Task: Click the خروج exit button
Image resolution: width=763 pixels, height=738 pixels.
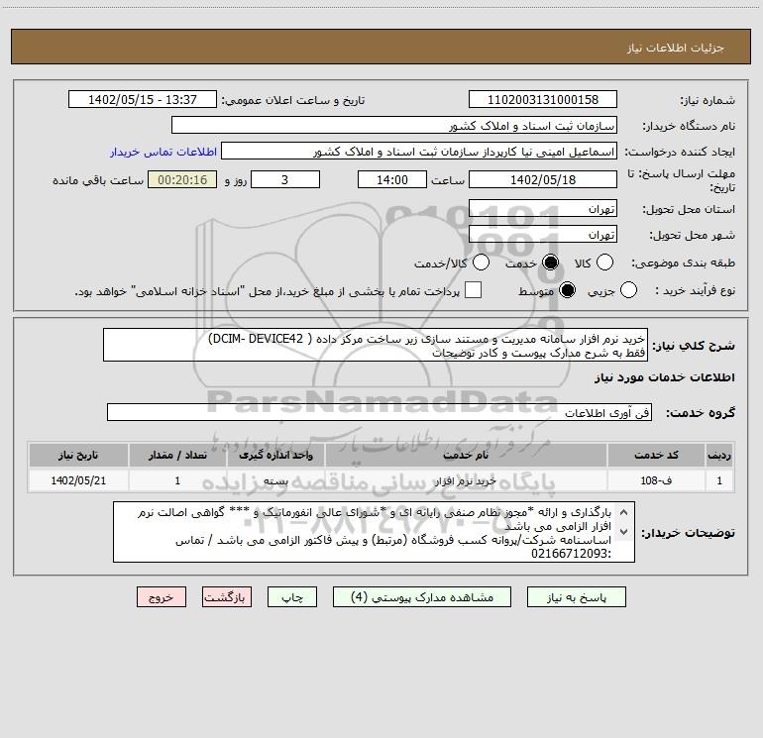Action: [x=162, y=597]
